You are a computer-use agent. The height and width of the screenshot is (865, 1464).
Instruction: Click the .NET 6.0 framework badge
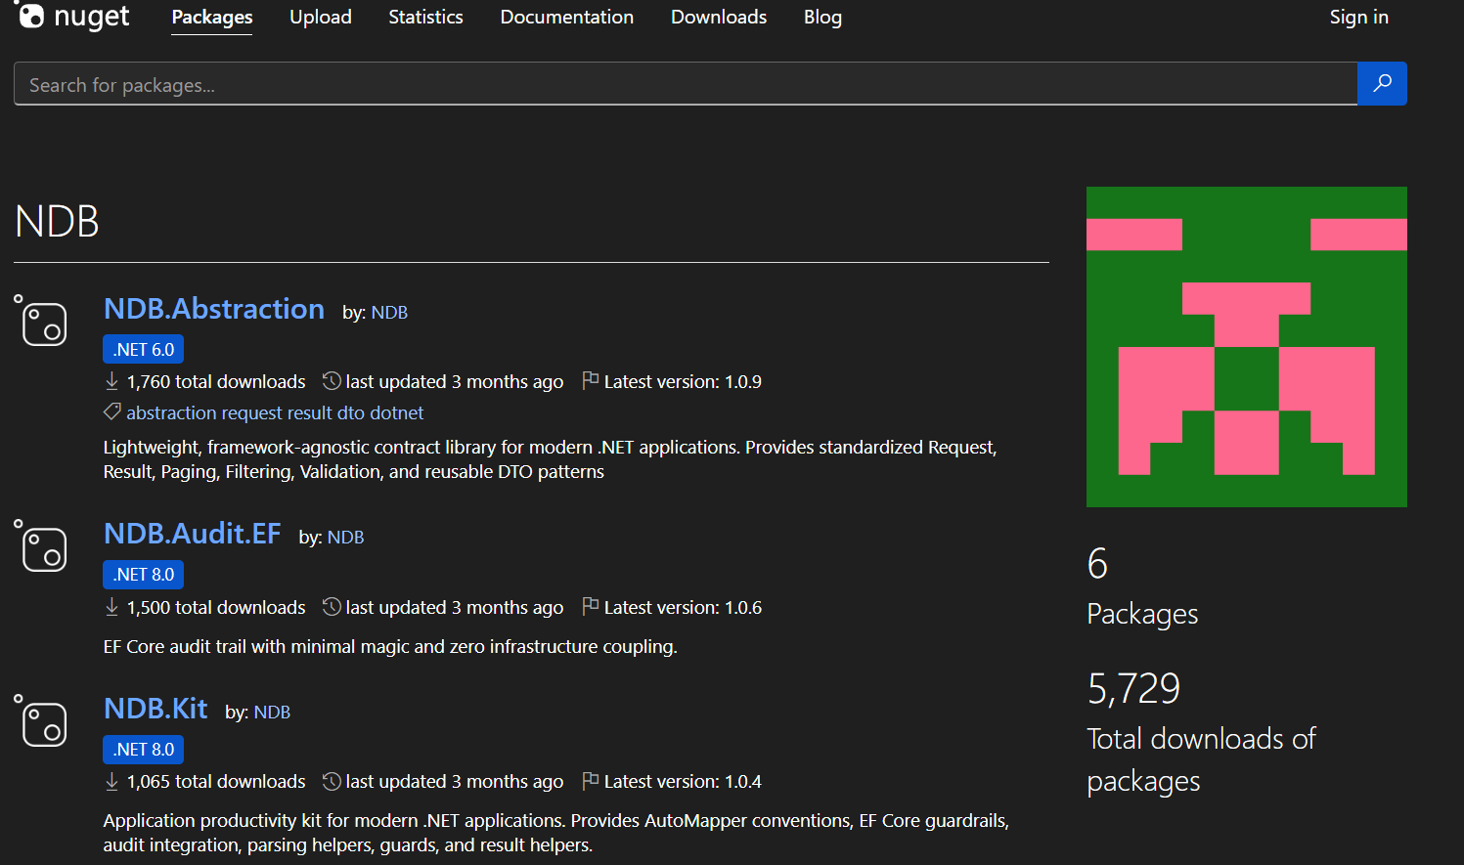click(144, 349)
